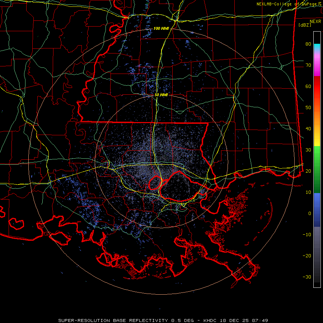The image size is (323, 323).
Task: Click the 70 dBZ scale value
Action: click(x=308, y=65)
